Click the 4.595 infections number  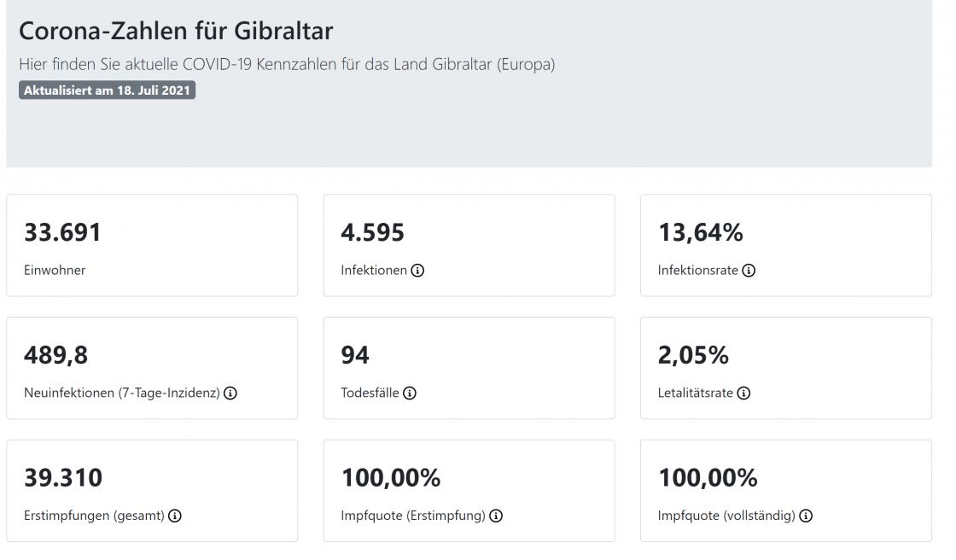[372, 232]
